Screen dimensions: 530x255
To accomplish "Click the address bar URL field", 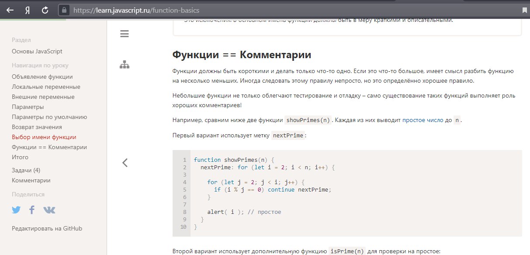I will (x=262, y=10).
